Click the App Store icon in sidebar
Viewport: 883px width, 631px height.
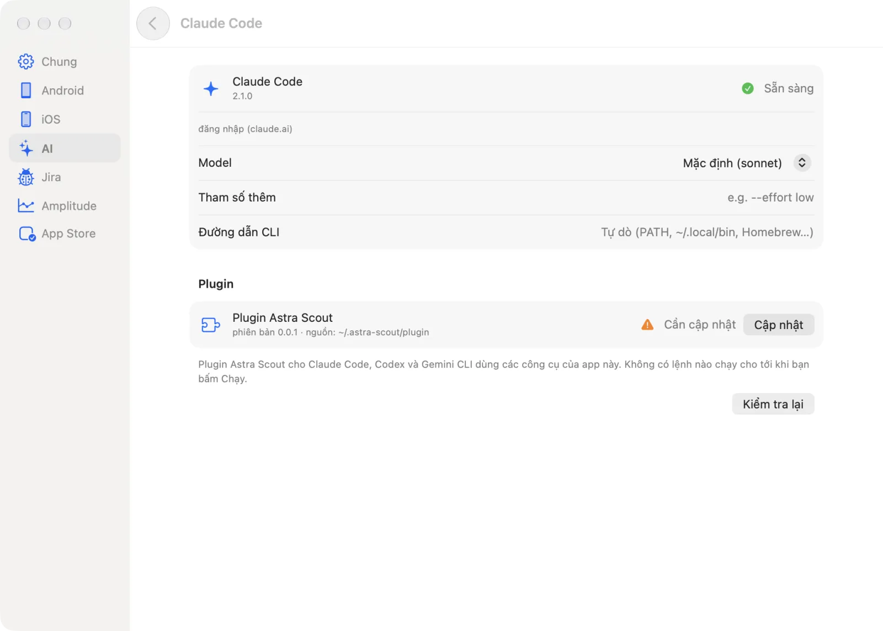tap(27, 234)
